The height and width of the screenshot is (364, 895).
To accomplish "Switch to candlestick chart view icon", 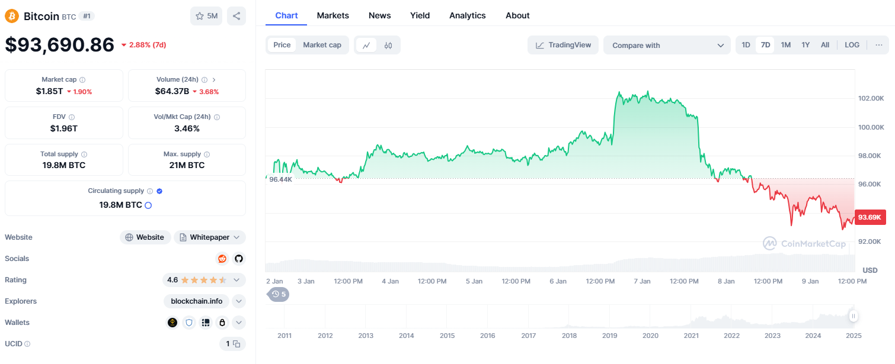I will click(x=388, y=45).
